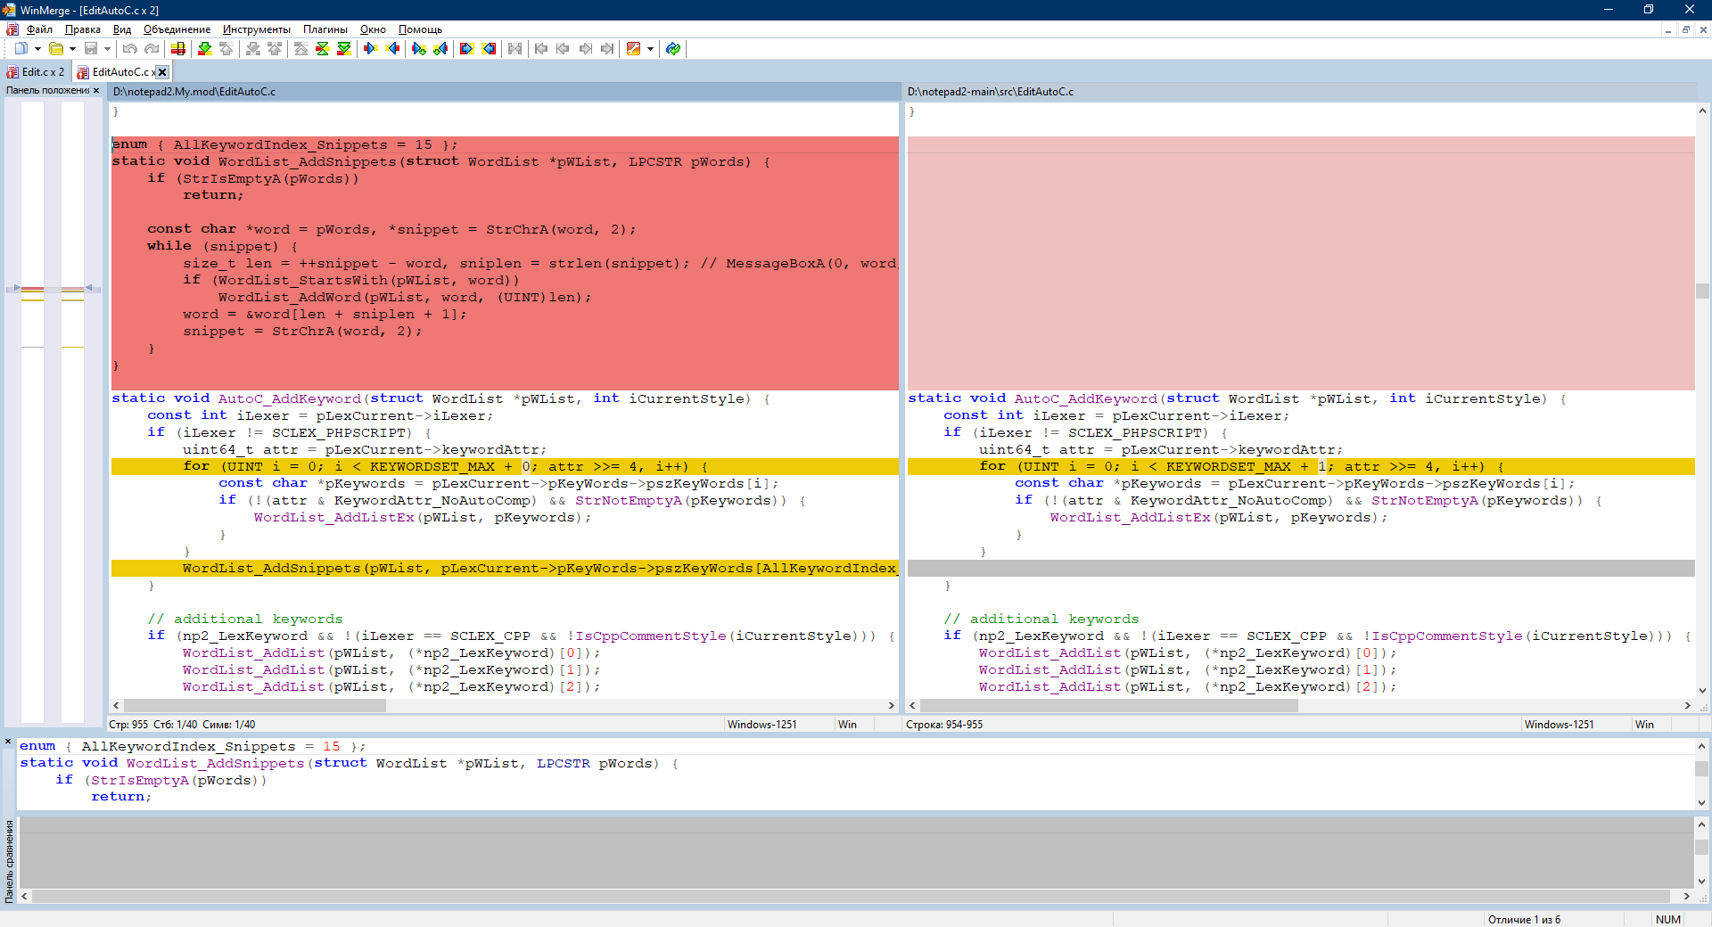Open the Объединение menu
The height and width of the screenshot is (927, 1712).
click(x=177, y=29)
